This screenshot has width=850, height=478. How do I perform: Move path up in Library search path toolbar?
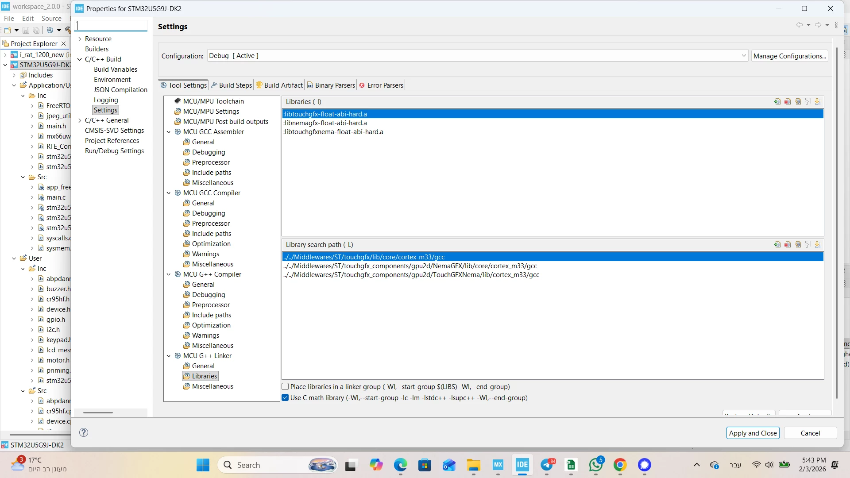tap(807, 245)
